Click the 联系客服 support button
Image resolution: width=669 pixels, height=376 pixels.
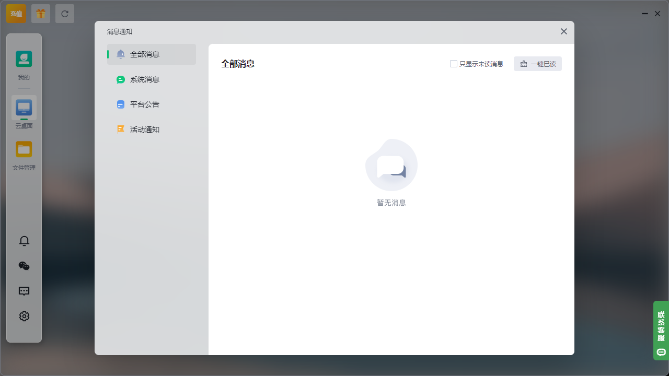pos(661,330)
